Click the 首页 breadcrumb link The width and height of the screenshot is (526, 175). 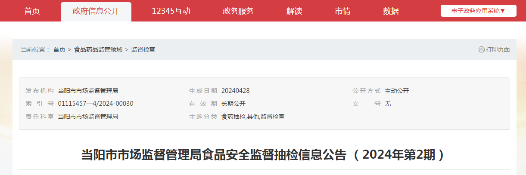pyautogui.click(x=59, y=49)
